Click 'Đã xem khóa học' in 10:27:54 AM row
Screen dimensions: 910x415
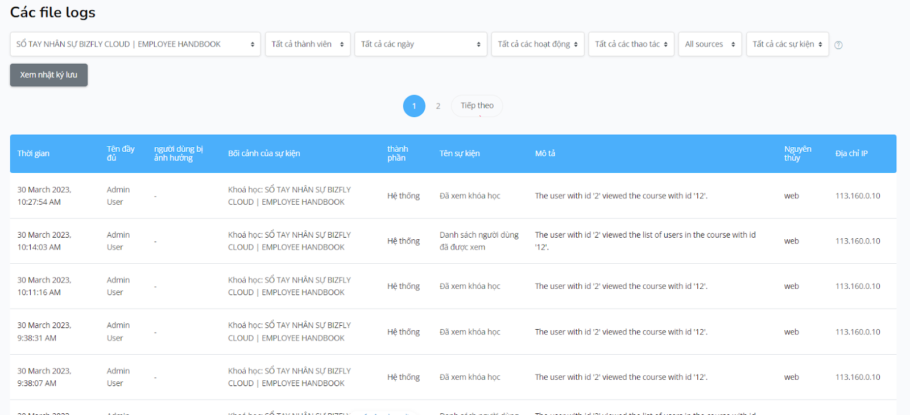pos(470,196)
